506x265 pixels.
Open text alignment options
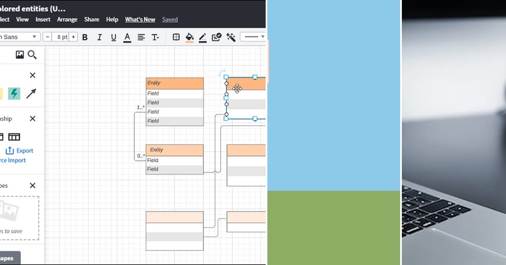(x=141, y=37)
